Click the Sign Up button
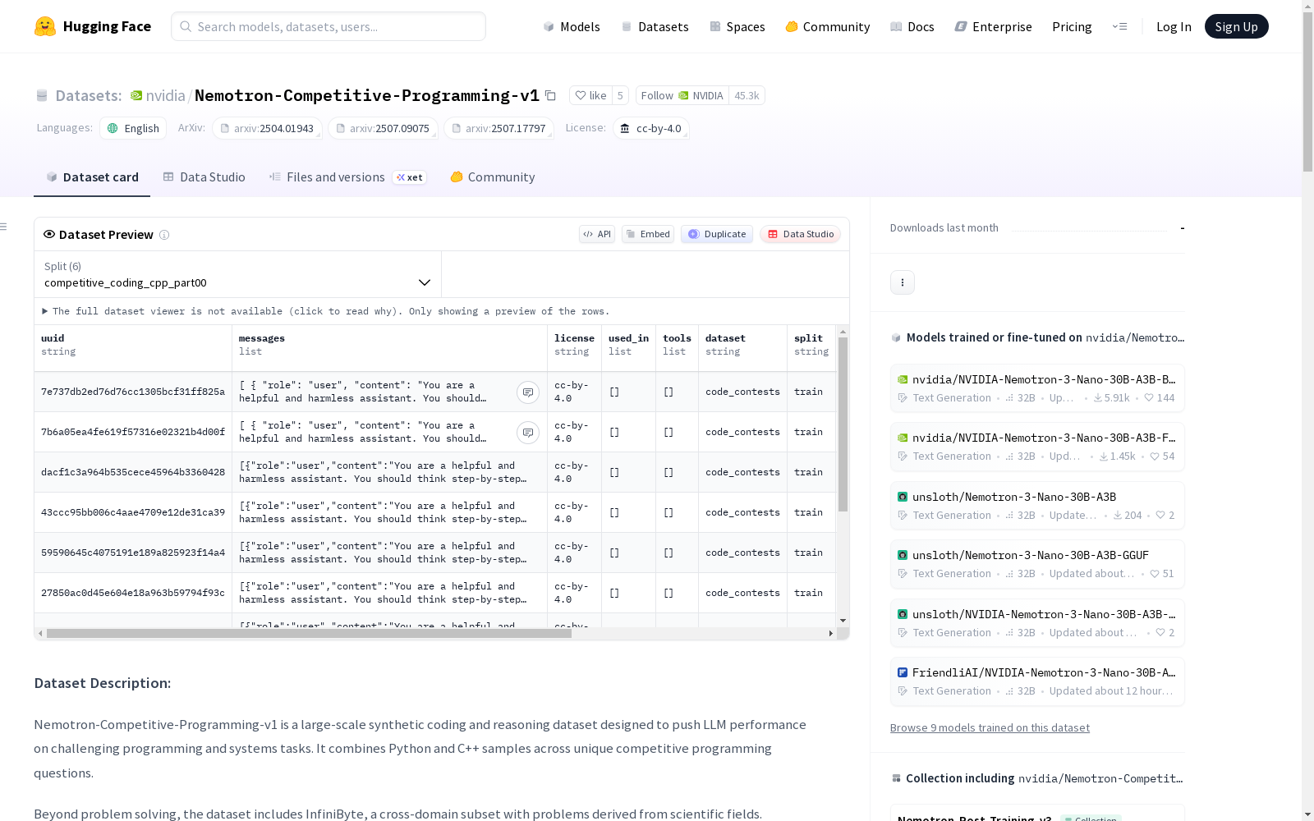This screenshot has height=821, width=1314. [x=1236, y=26]
